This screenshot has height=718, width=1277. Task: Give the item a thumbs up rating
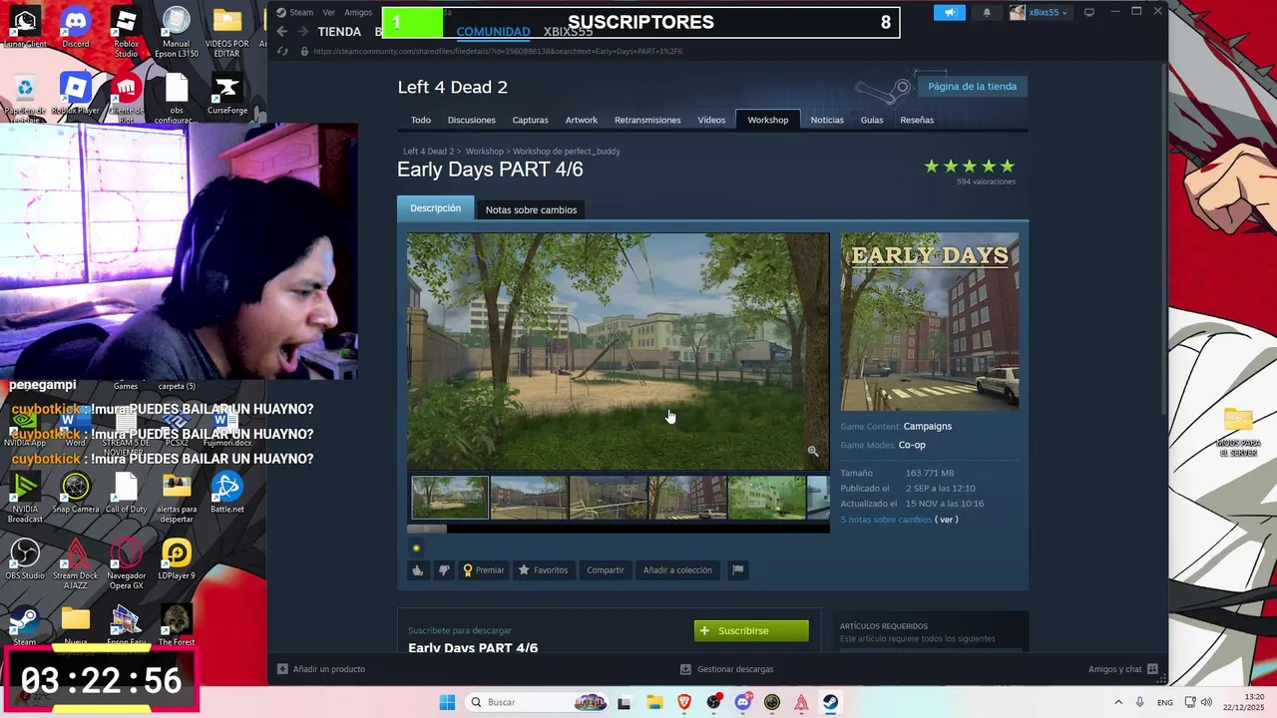pyautogui.click(x=418, y=570)
